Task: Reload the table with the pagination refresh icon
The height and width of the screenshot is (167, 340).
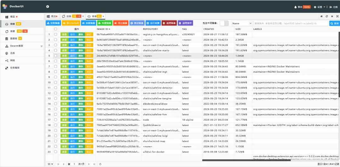Action: point(100,164)
